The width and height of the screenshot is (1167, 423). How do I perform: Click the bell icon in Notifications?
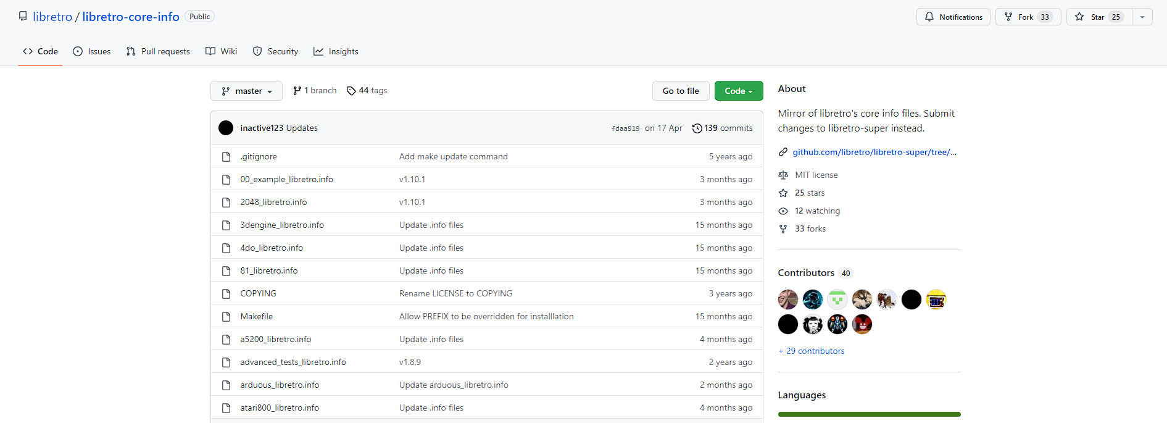coord(929,17)
